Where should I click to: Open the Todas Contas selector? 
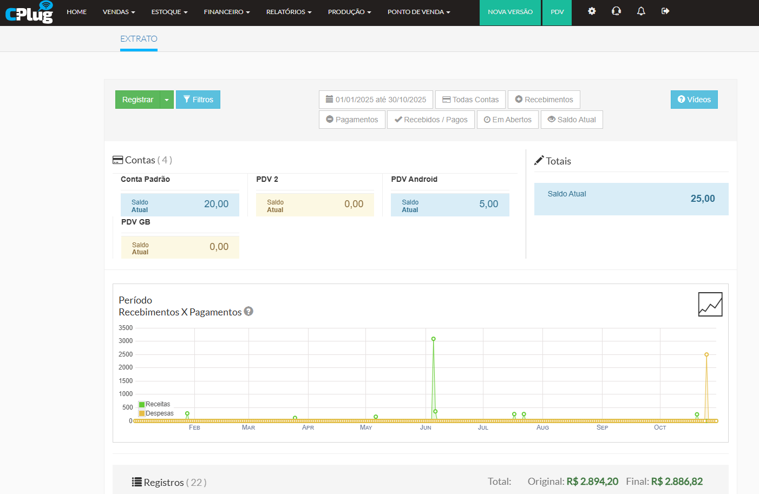(x=470, y=100)
